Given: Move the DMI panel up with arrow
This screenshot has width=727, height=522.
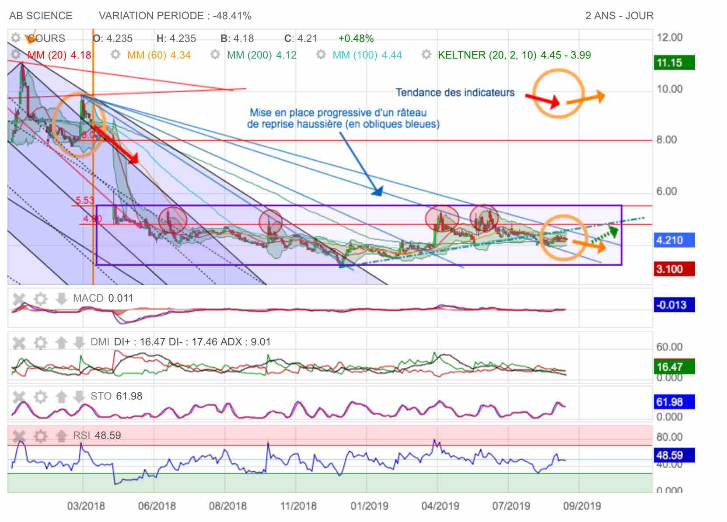Looking at the screenshot, I should tap(62, 343).
